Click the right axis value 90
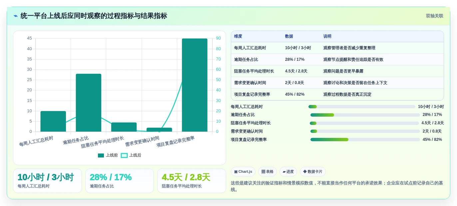Viewport: 457px width, 206px height. tap(218, 38)
